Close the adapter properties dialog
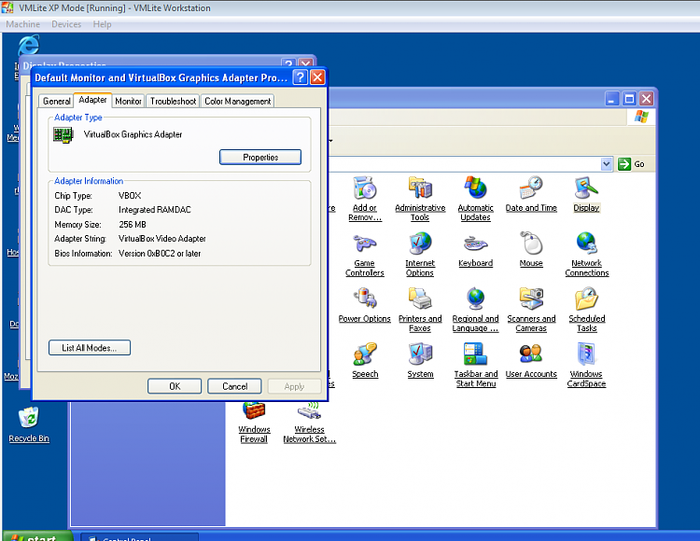 [x=317, y=77]
